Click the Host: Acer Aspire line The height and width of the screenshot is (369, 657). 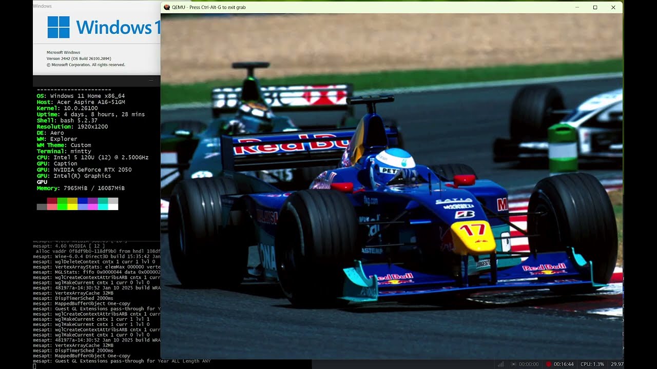pyautogui.click(x=81, y=102)
